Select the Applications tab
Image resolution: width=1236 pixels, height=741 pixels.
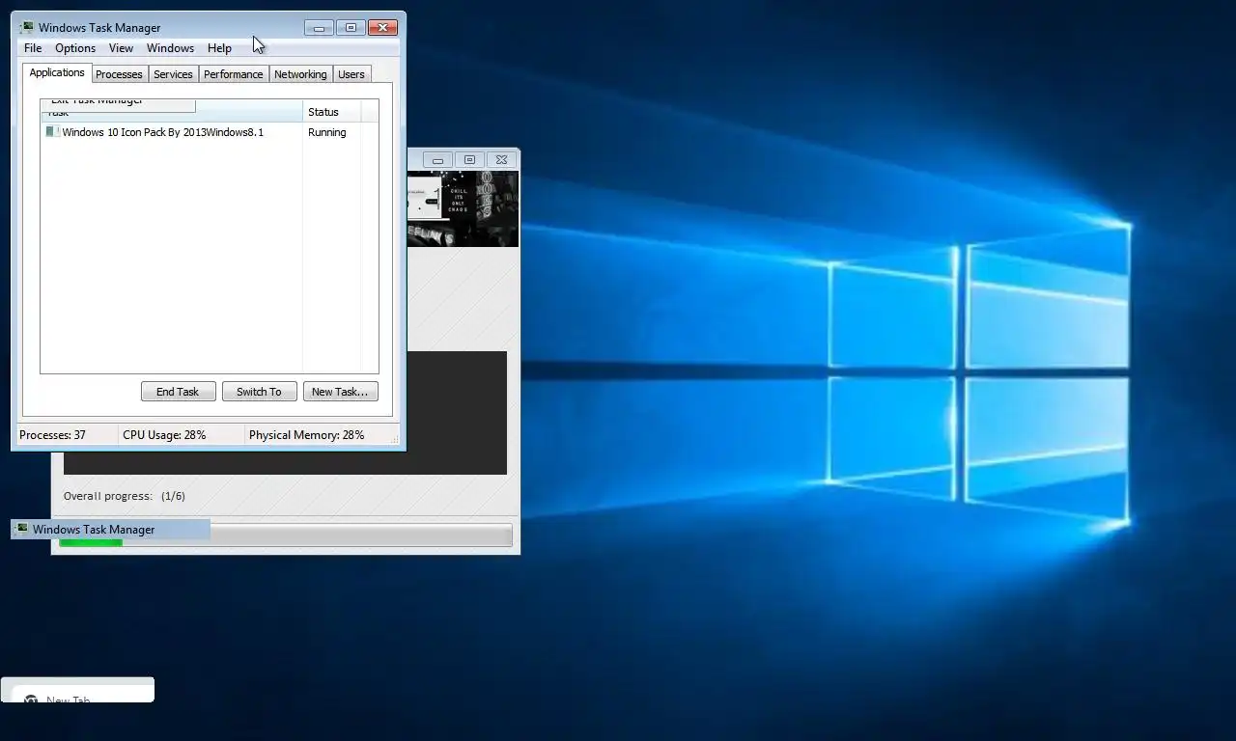[x=57, y=73]
